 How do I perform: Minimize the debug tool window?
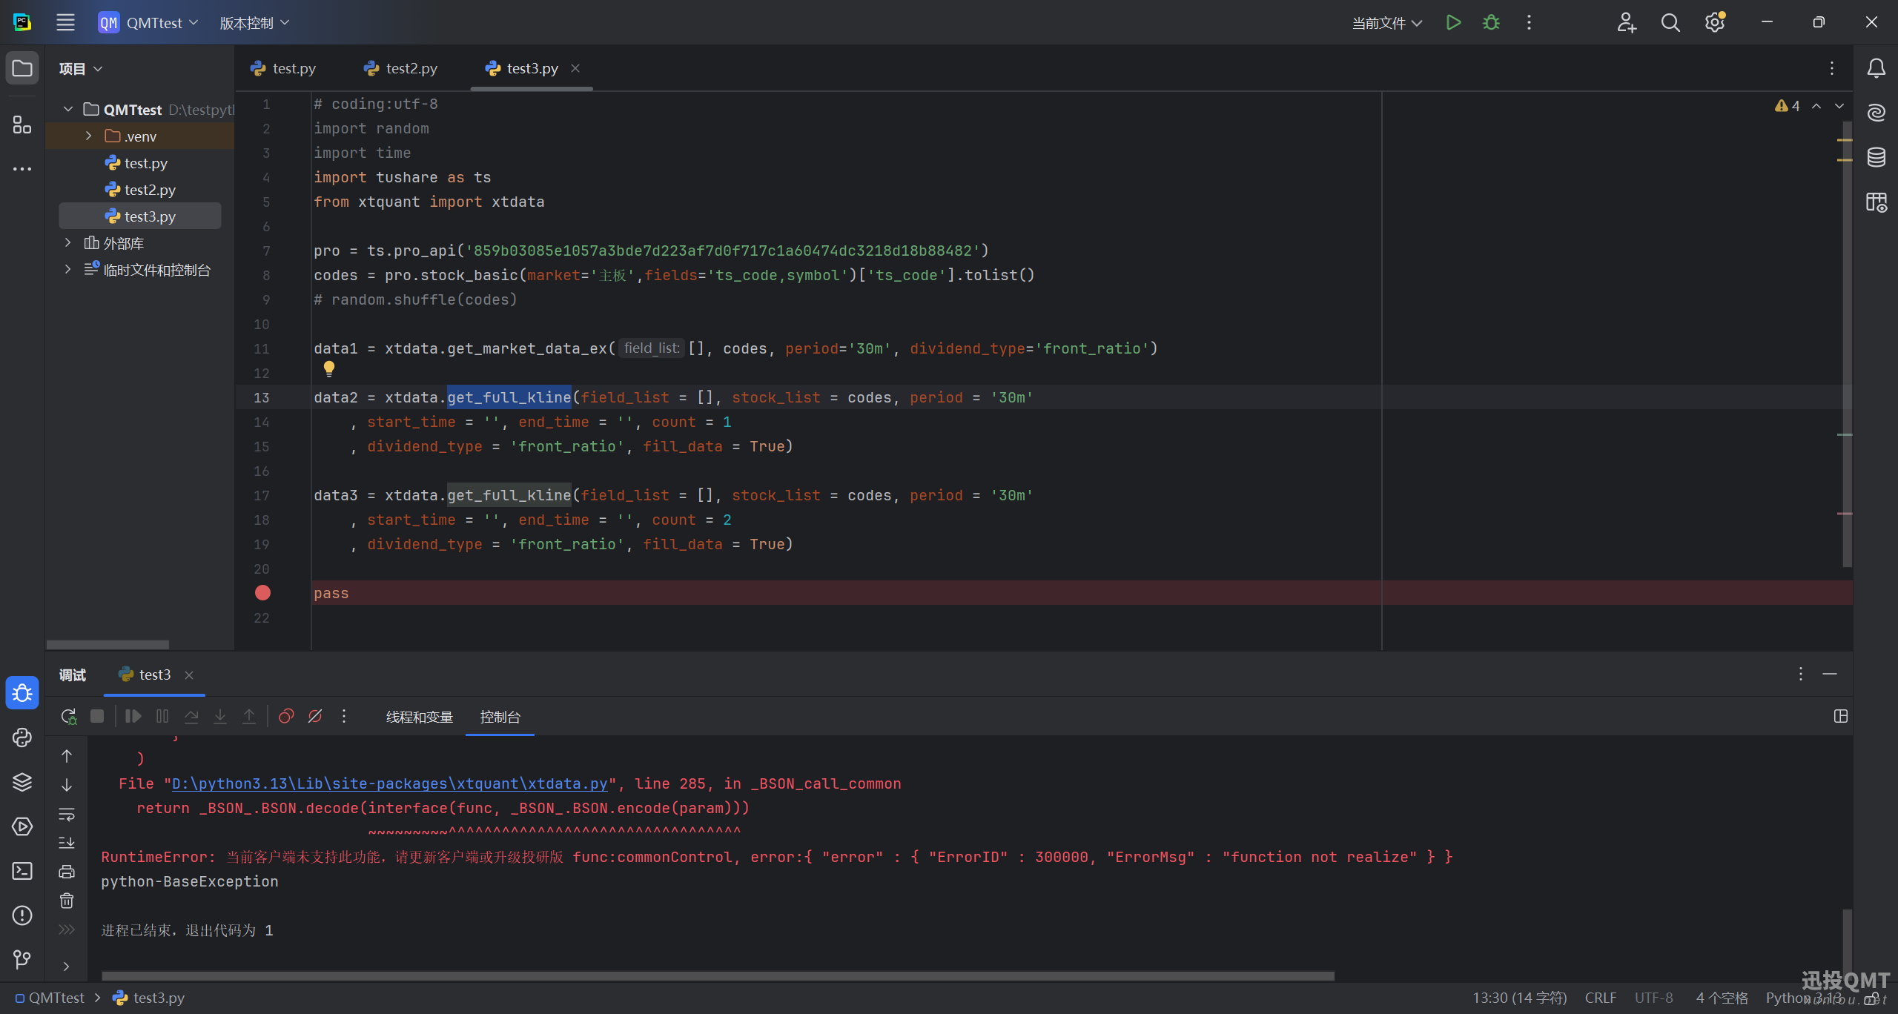1830,674
